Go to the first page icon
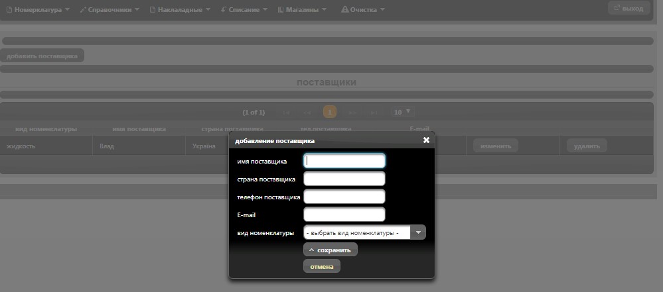 pos(286,113)
